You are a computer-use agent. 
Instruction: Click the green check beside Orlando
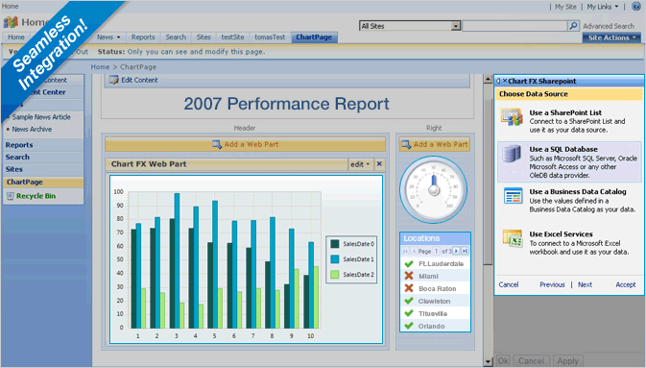409,326
